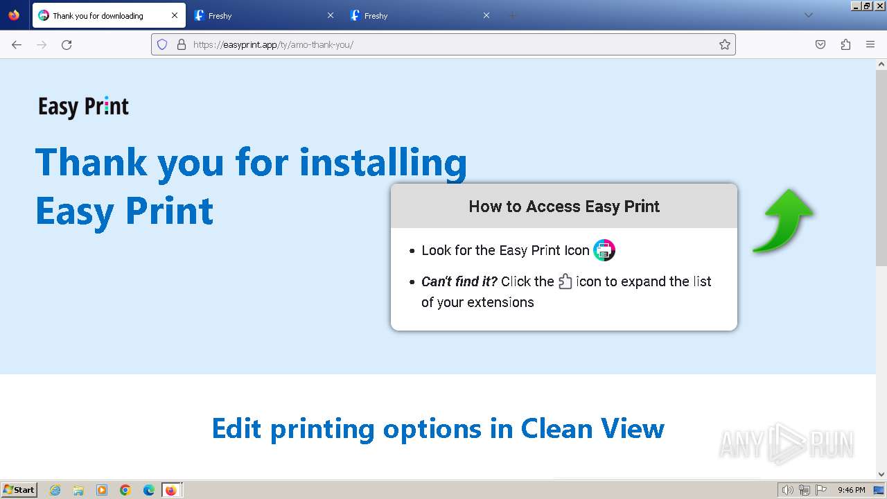This screenshot has height=499, width=887.
Task: Click the Easy Print logo
Action: 84,107
